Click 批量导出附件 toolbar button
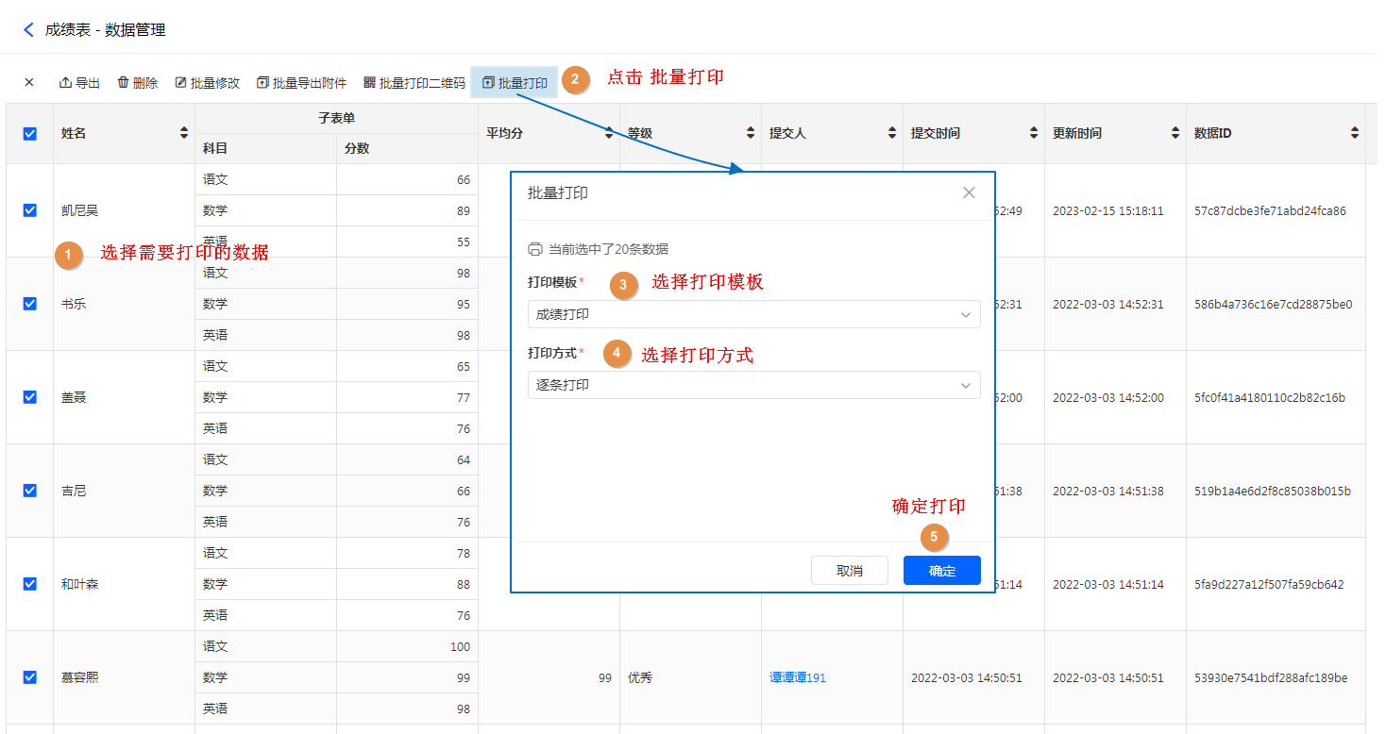Image resolution: width=1386 pixels, height=734 pixels. click(301, 83)
